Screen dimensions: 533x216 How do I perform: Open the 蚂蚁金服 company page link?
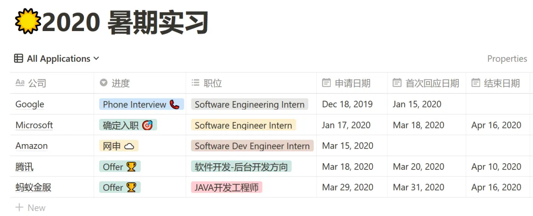pos(33,188)
